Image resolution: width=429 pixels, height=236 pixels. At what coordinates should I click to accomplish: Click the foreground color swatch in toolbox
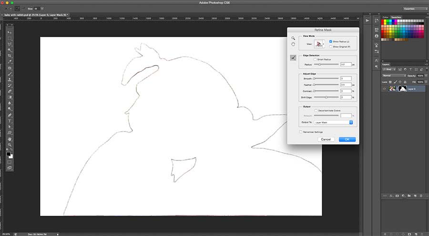coord(9,154)
